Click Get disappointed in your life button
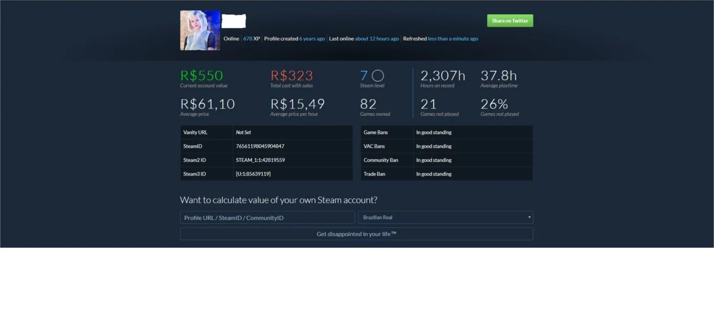The height and width of the screenshot is (314, 714). click(356, 234)
